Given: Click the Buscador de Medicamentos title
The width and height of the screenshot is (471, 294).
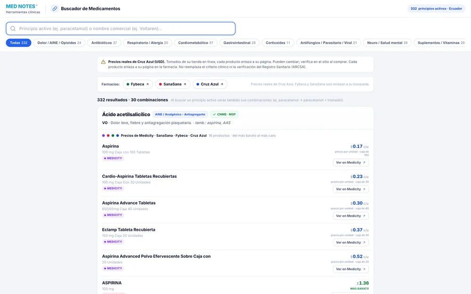Looking at the screenshot, I should tap(90, 8).
